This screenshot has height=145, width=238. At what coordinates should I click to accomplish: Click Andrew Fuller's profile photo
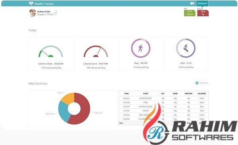click(33, 13)
